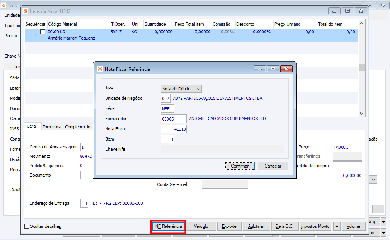Open the Tipo dropdown showing Nota de Débito
This screenshot has height=240, width=390.
point(181,89)
